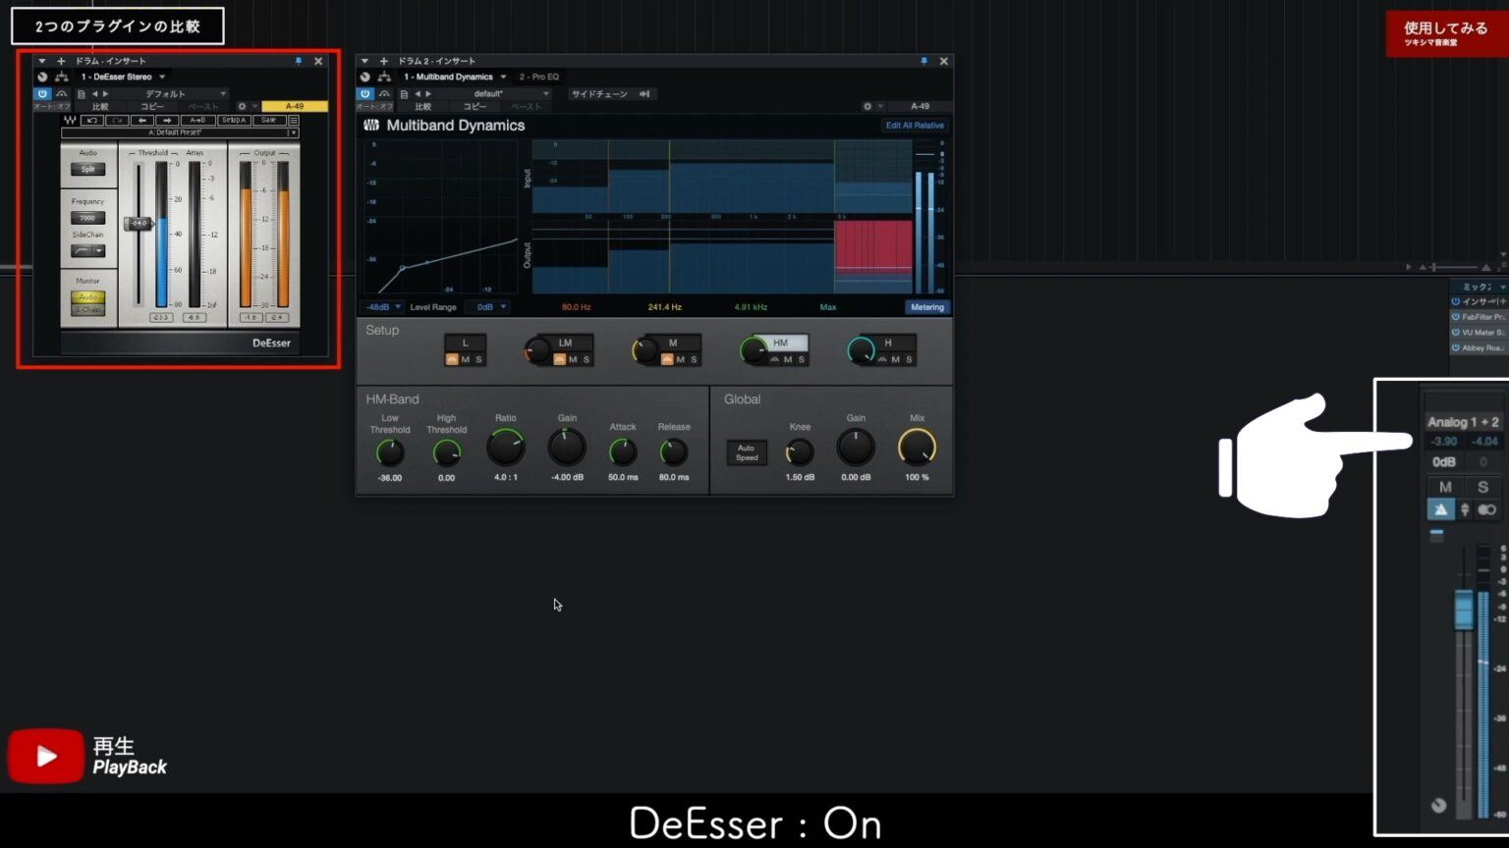Image resolution: width=1509 pixels, height=848 pixels.
Task: Click the undo arrow in the Waves toolbar
Action: pyautogui.click(x=90, y=120)
